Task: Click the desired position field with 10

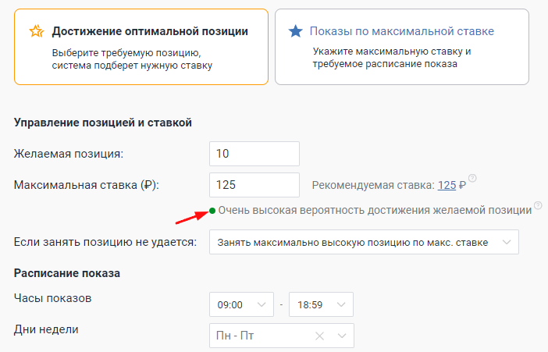Action: pyautogui.click(x=254, y=154)
